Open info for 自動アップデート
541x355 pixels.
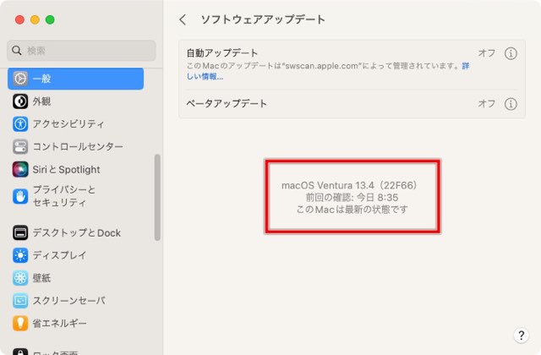pos(511,53)
